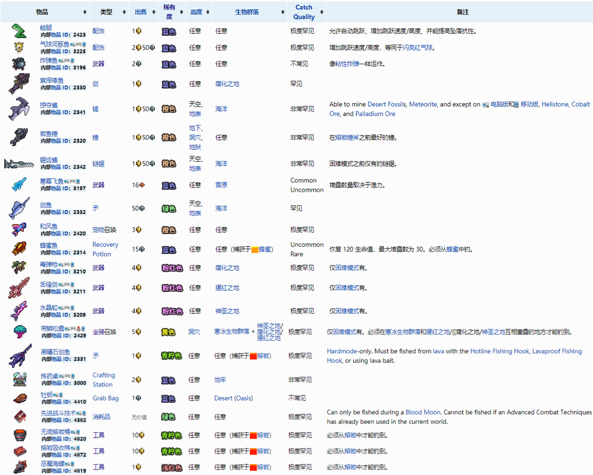Click the Scaly Truffle (带鳞松露) mushroom icon
The width and height of the screenshot is (593, 475).
tap(20, 332)
